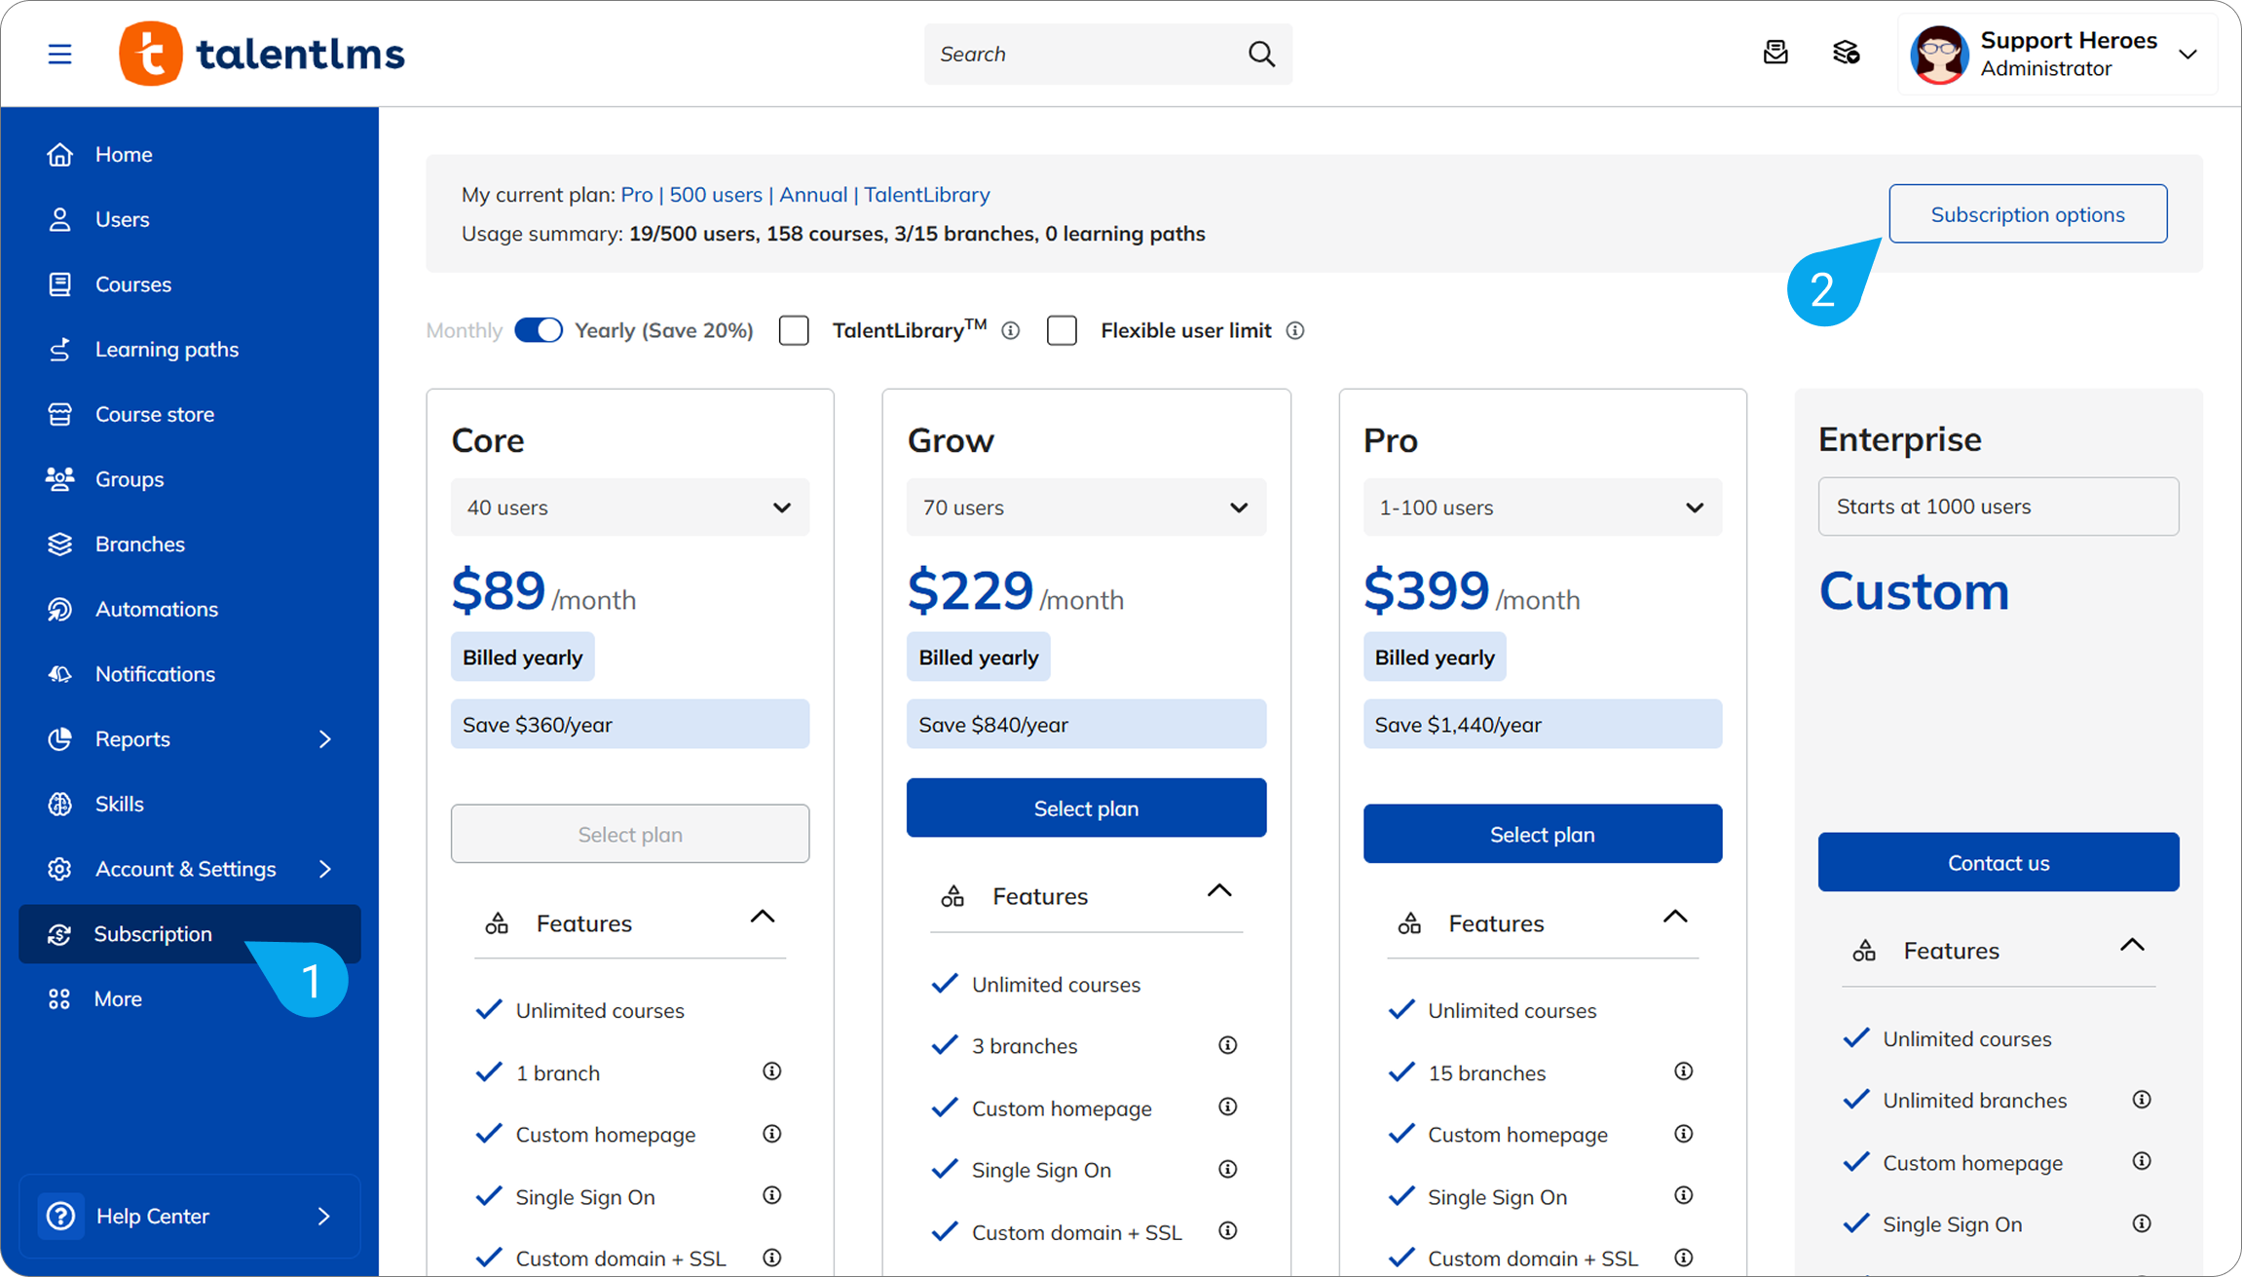Enable the TalentLibrary checkbox

click(x=794, y=330)
